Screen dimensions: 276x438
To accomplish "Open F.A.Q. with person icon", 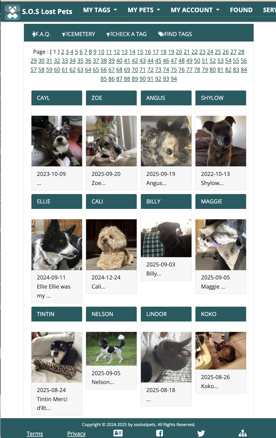I will (x=41, y=34).
